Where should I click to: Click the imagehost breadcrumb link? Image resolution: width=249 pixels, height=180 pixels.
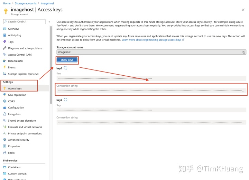tap(47, 3)
